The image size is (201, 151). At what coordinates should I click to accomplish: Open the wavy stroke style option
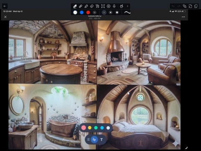point(127,13)
